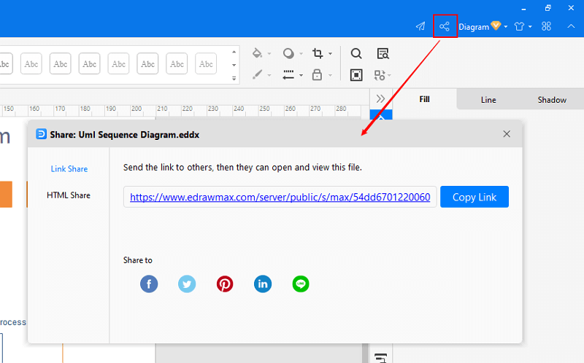Select the Crop tool

(318, 53)
